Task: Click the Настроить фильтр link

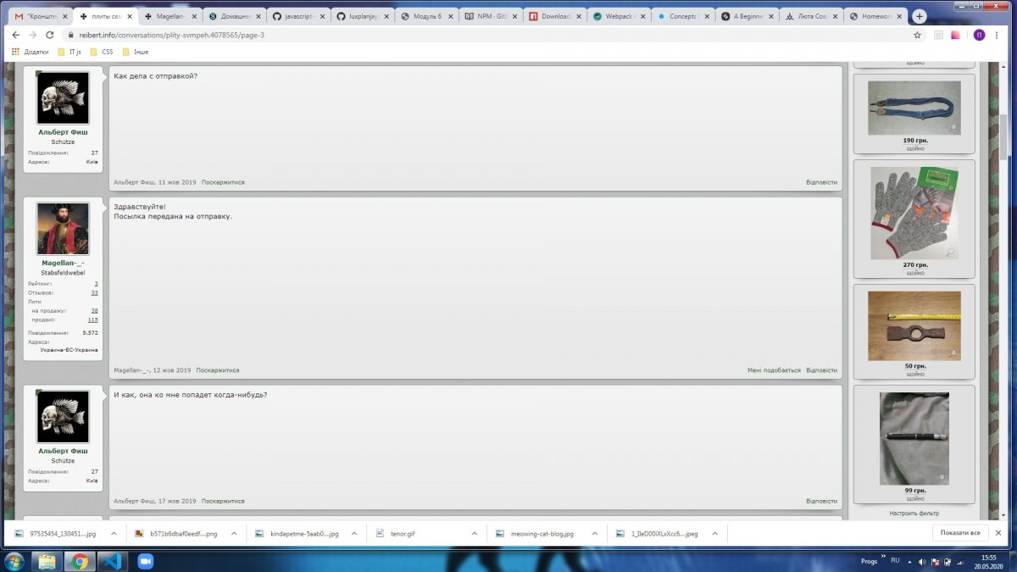Action: (x=914, y=513)
